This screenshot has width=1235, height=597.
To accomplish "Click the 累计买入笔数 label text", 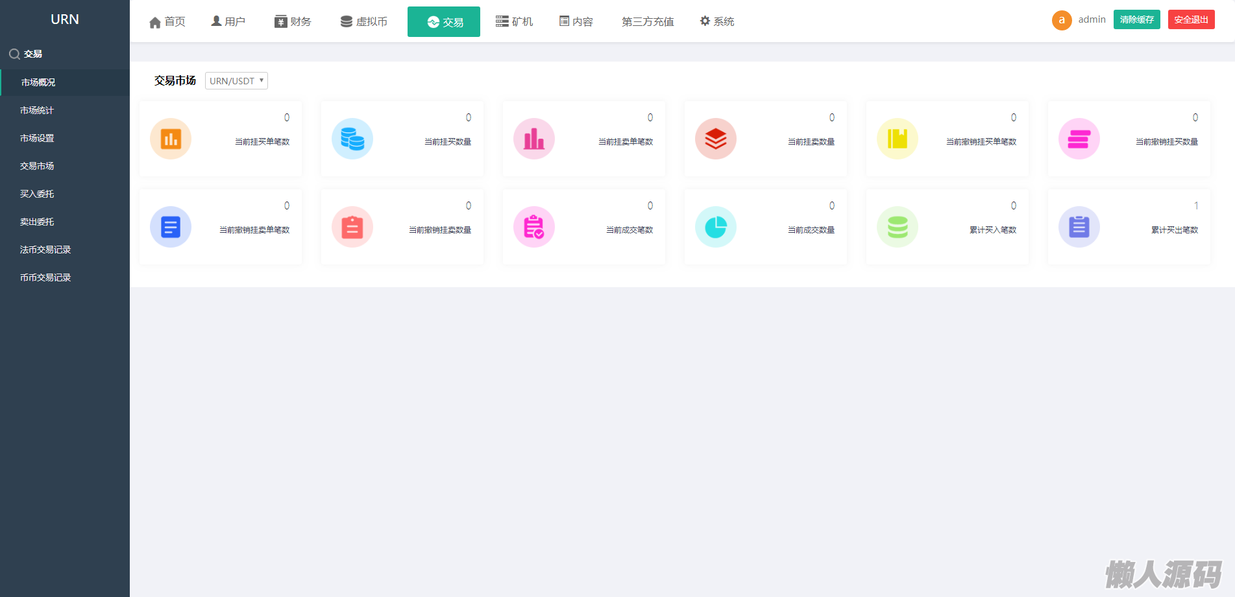I will point(993,229).
